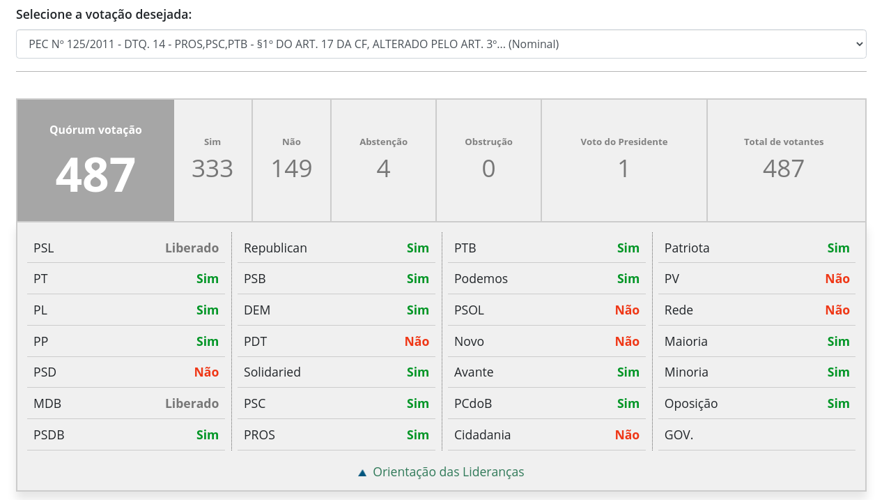875x500 pixels.
Task: Select the Não 149 vote count
Action: pos(291,160)
